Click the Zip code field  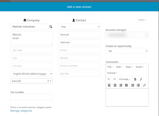(31, 50)
